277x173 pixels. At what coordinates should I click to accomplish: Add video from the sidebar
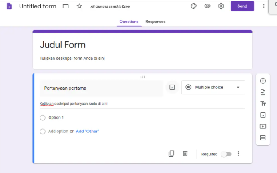pyautogui.click(x=263, y=126)
